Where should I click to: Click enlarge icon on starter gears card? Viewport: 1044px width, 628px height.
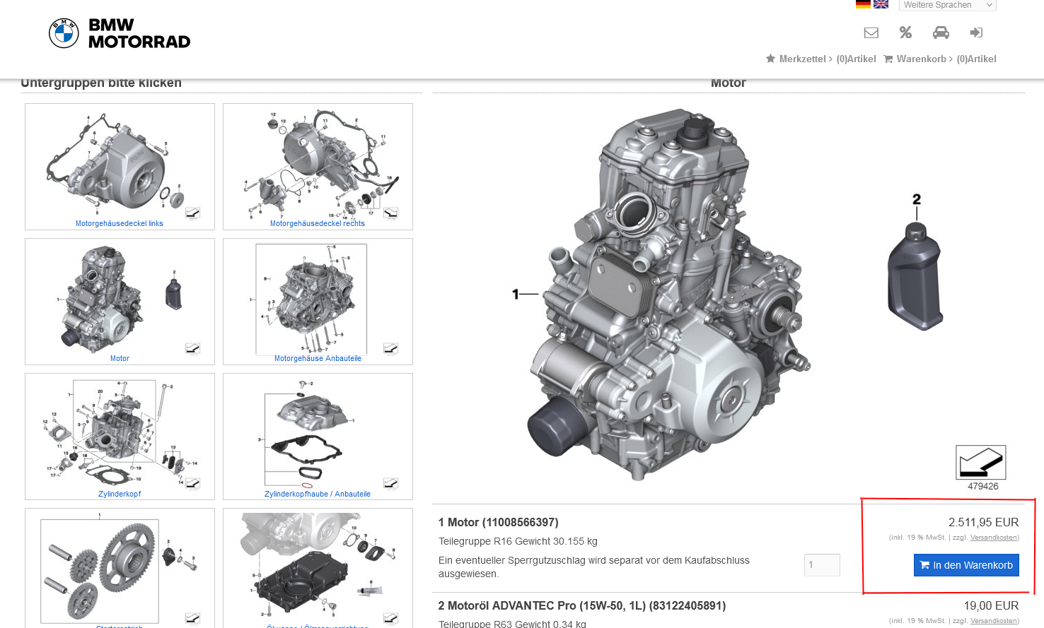(x=192, y=618)
